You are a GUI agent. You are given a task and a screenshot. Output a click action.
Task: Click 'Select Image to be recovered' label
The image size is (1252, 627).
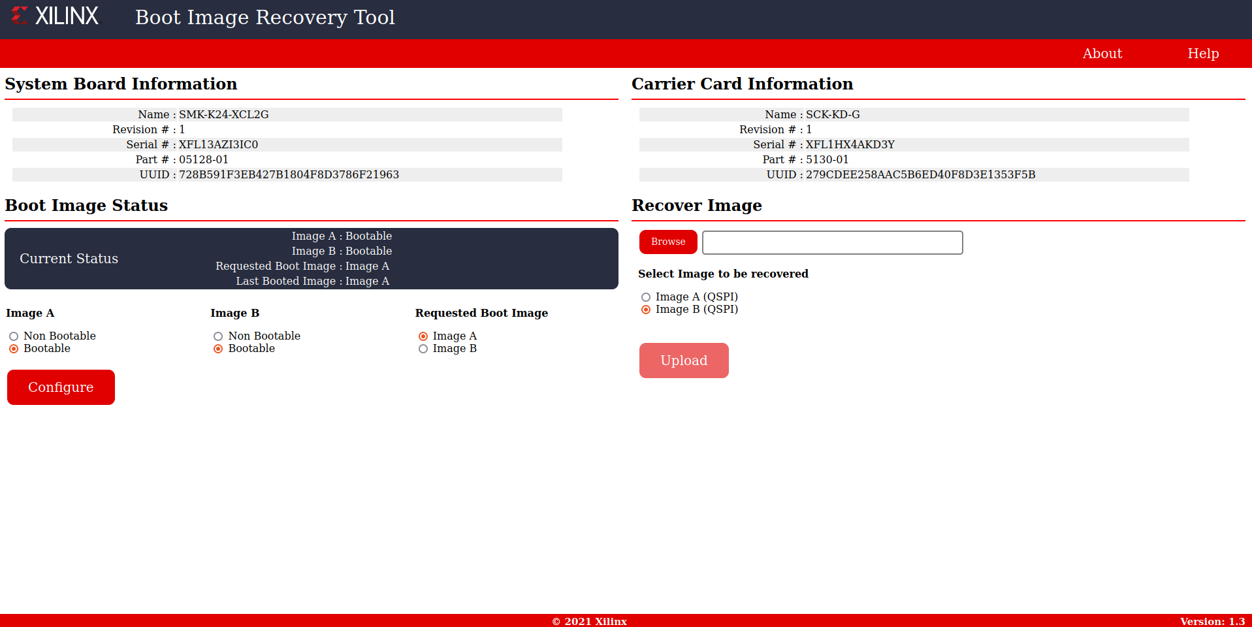[x=723, y=274]
